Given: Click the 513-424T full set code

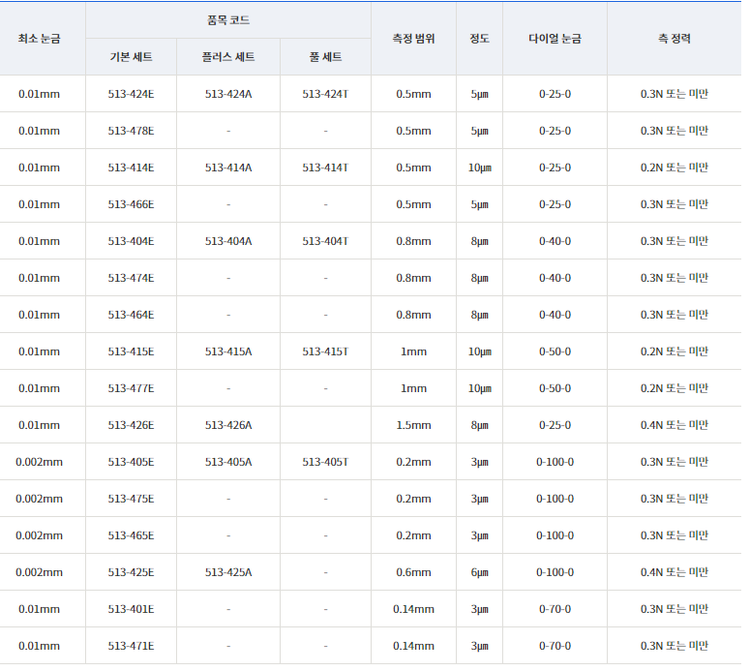Looking at the screenshot, I should pyautogui.click(x=325, y=94).
